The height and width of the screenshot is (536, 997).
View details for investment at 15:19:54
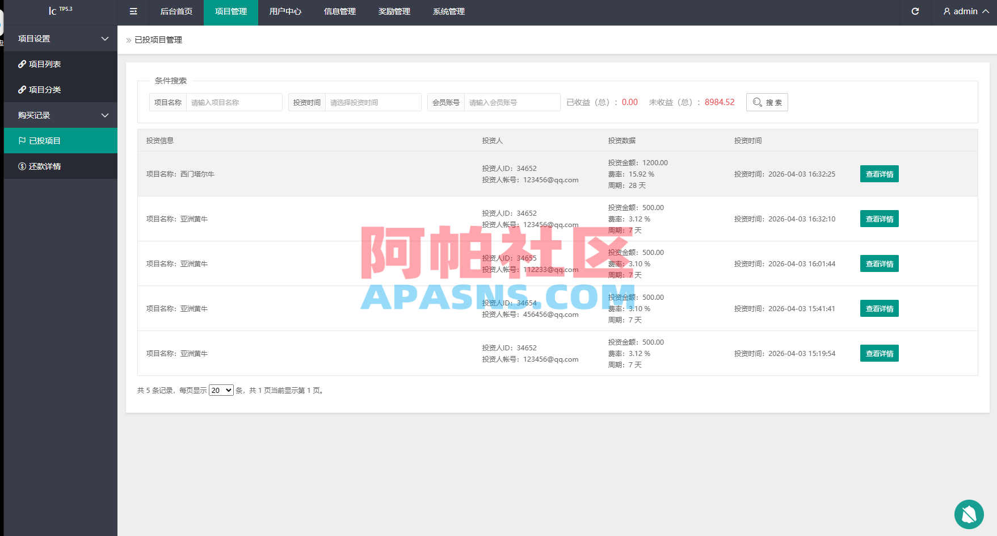[880, 353]
